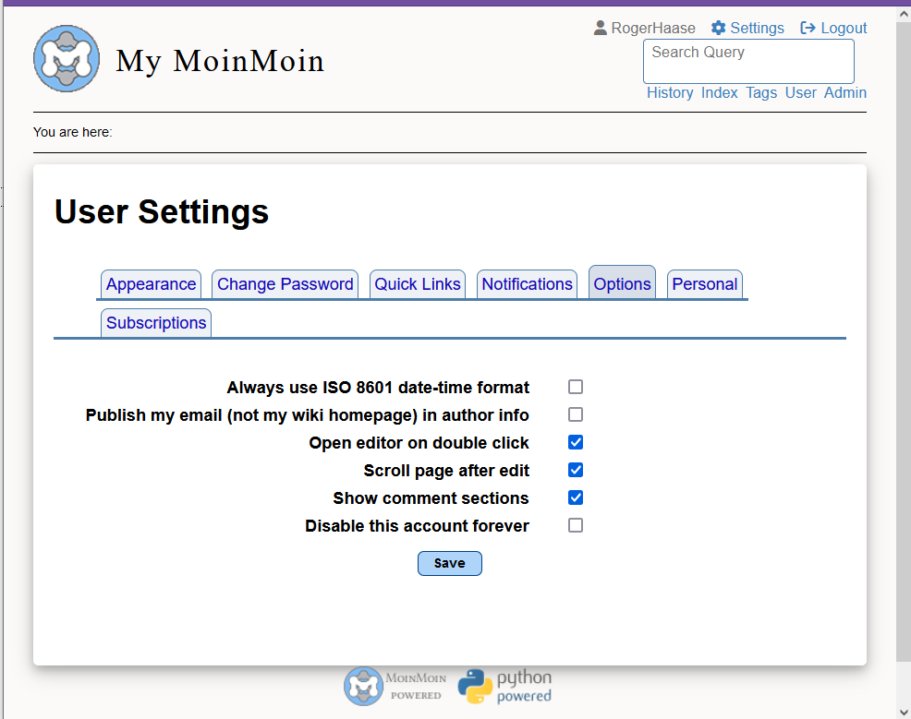
Task: Uncheck Open editor on double click
Action: (x=576, y=442)
